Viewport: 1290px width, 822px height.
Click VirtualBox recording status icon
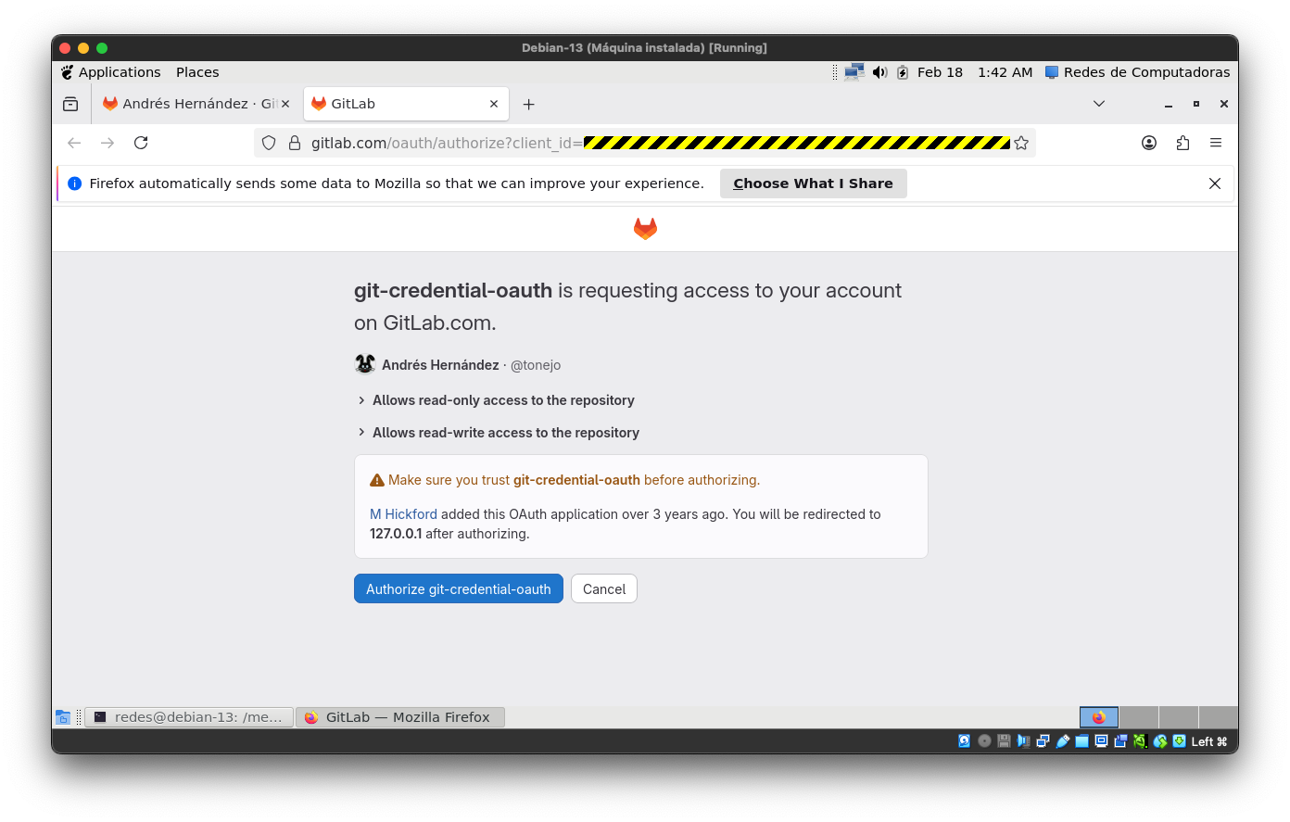[1120, 741]
